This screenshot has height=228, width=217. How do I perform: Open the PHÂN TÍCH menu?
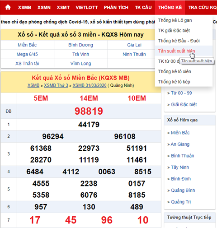[116, 7]
